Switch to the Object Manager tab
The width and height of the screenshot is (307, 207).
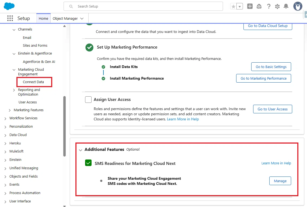(65, 18)
